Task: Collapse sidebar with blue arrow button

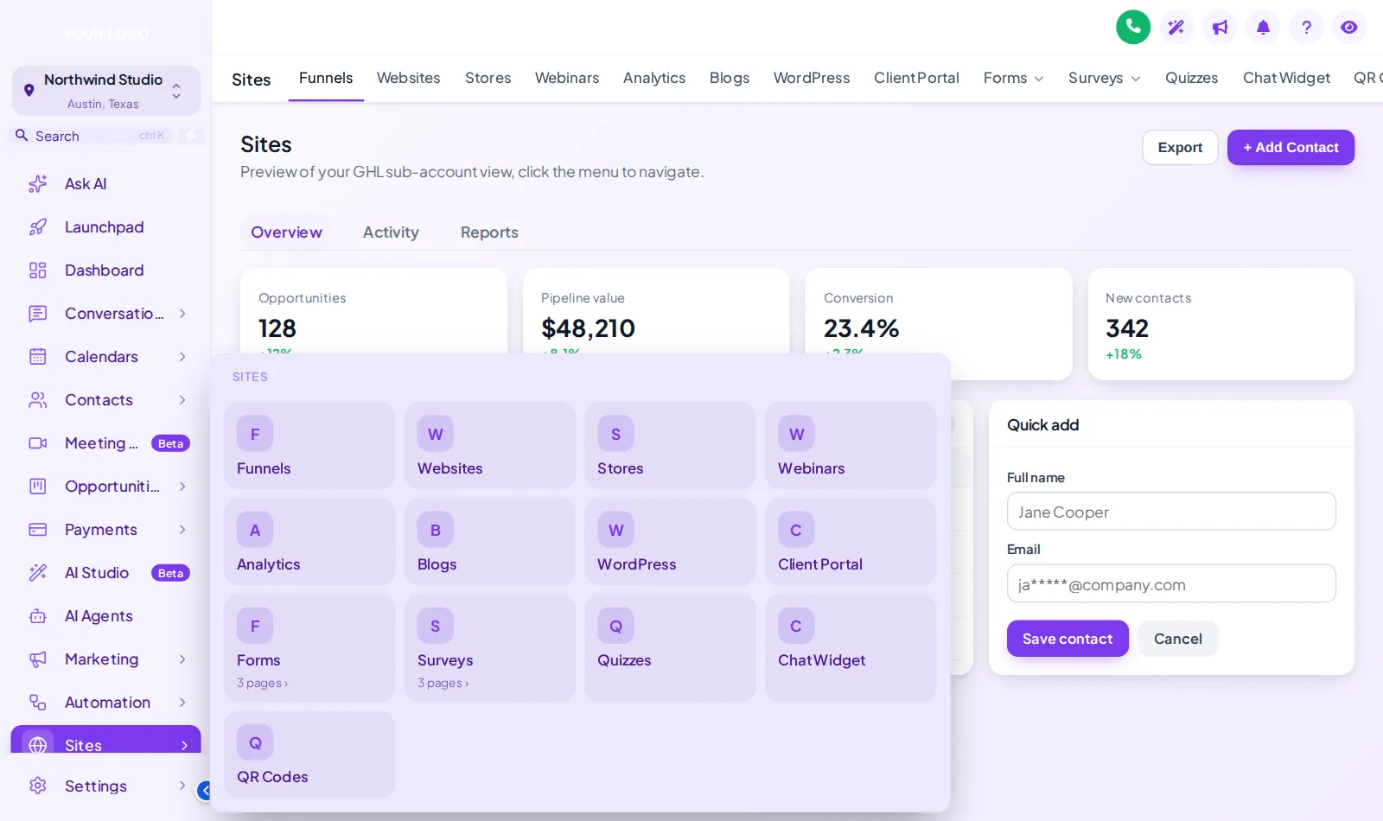Action: tap(205, 790)
